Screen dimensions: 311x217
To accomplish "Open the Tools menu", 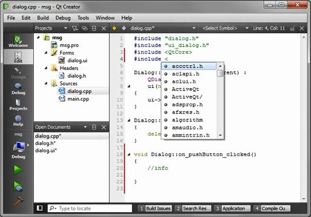I will click(x=83, y=18).
